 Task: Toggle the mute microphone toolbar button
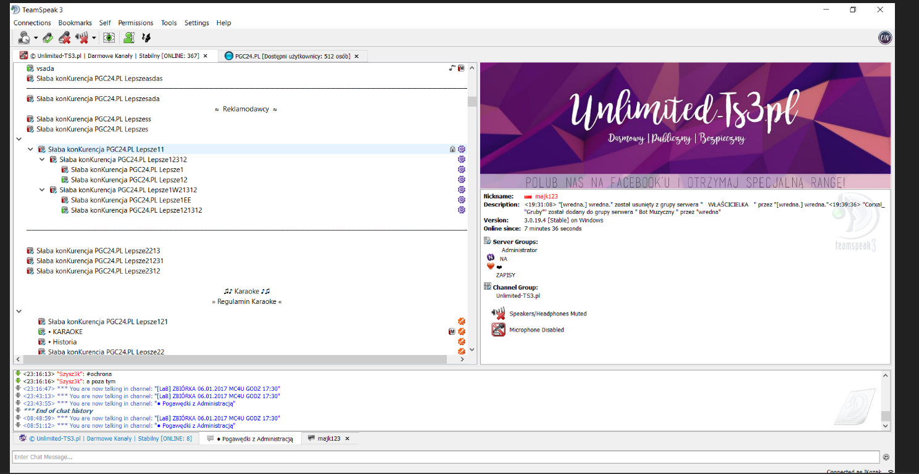(x=64, y=38)
